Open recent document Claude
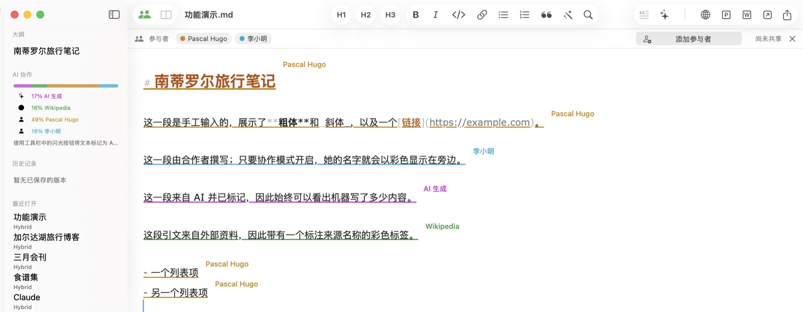Screen dimensions: 803x312 (x=27, y=297)
